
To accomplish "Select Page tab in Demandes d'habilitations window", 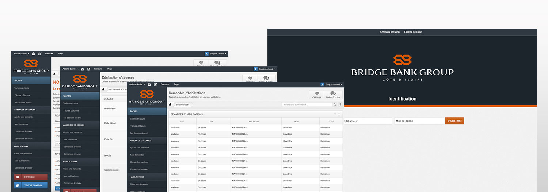I will [x=176, y=84].
